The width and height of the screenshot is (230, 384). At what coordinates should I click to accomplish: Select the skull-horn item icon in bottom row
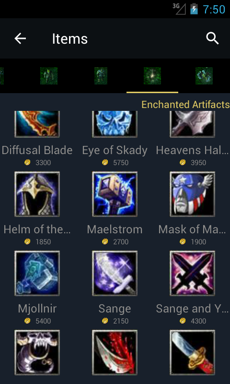pyautogui.click(x=37, y=353)
